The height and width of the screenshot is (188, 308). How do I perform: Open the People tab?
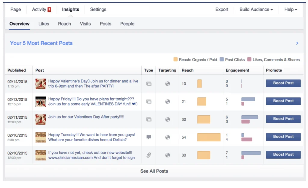tap(127, 24)
